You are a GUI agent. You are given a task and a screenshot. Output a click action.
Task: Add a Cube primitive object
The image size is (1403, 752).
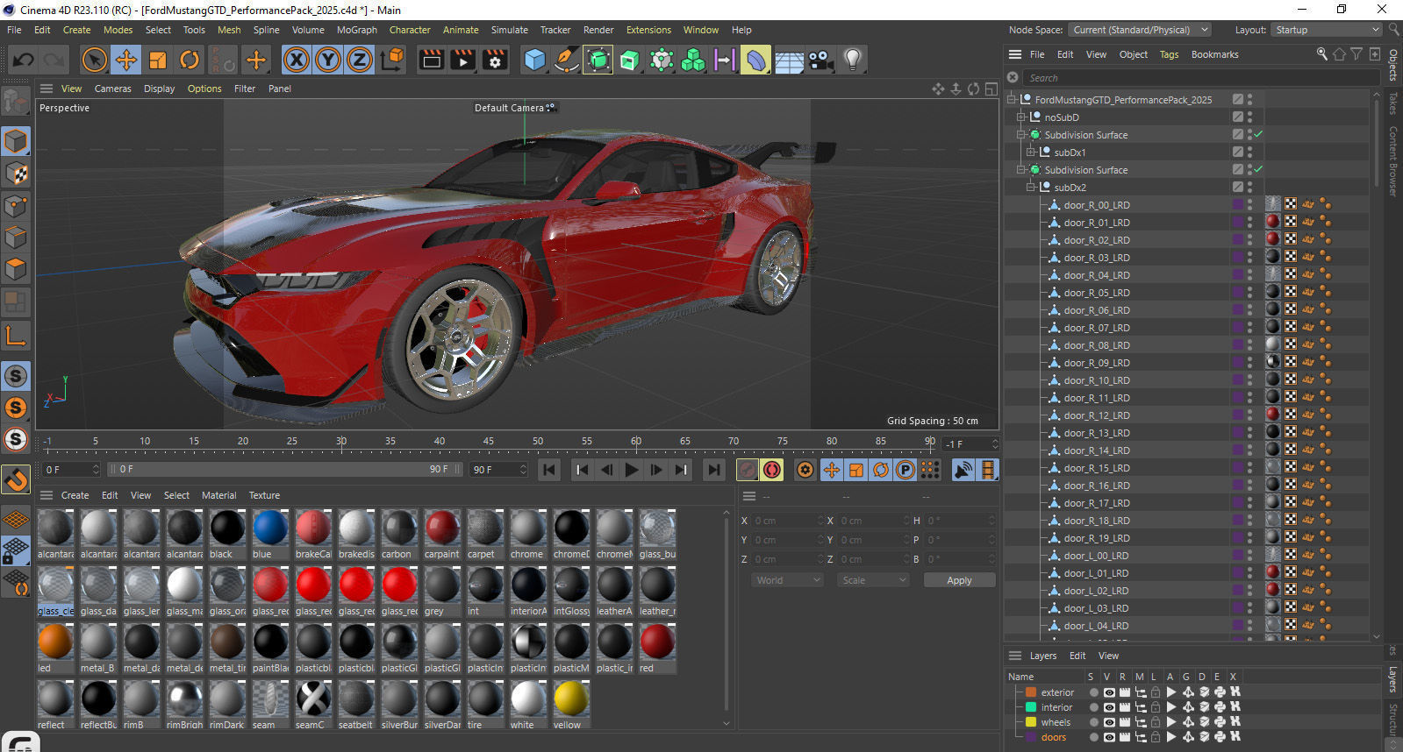click(x=534, y=60)
